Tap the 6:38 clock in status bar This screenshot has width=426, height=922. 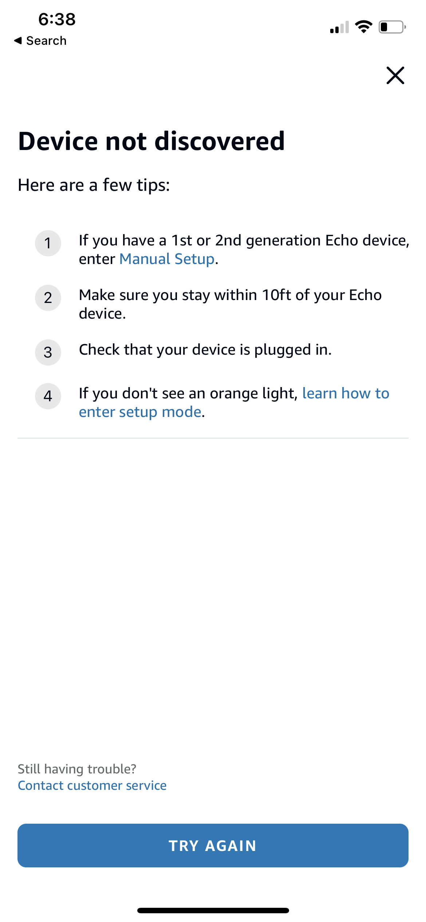(x=57, y=19)
